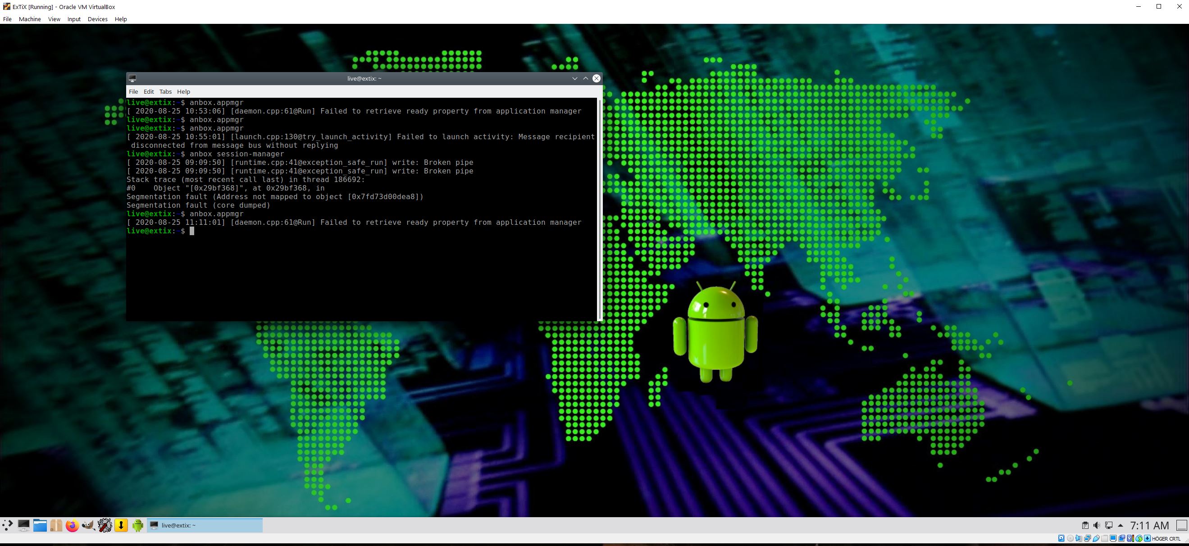Screen dimensions: 1189x546
Task: Click the VirtualBox shared folders status icon
Action: pyautogui.click(x=1105, y=538)
